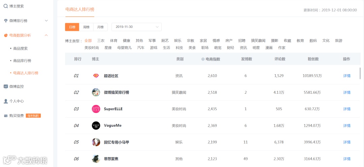364x167 pixels.
Task: Open the 回忆专用小马甲 avatar
Action: [96, 142]
